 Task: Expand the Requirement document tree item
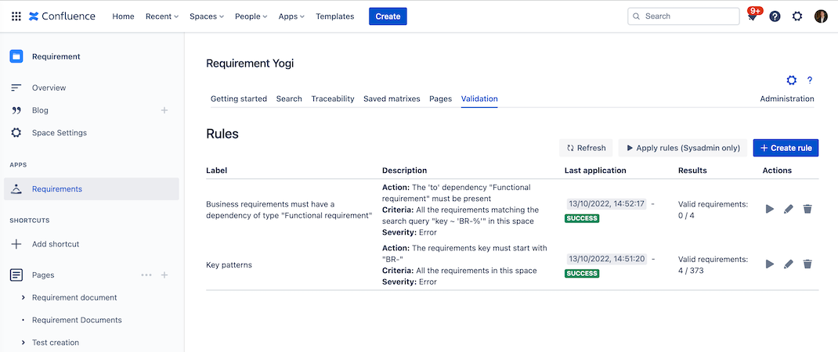[x=23, y=297]
